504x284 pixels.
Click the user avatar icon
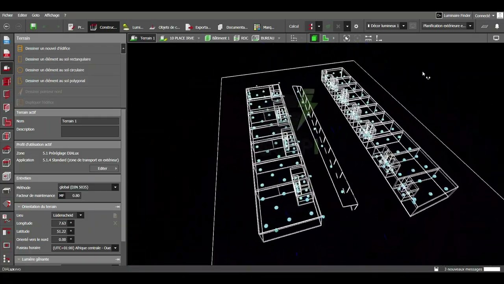tap(500, 15)
